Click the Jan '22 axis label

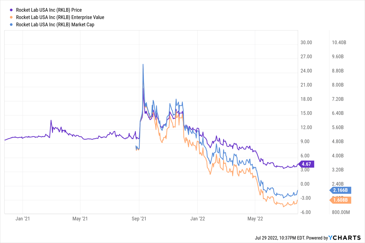coord(198,219)
